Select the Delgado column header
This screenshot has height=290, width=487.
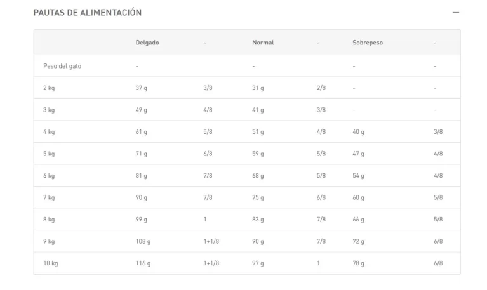click(x=147, y=43)
